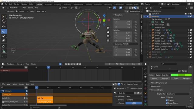Click the pan hand icon in viewport
This screenshot has height=109, width=194.
[108, 32]
